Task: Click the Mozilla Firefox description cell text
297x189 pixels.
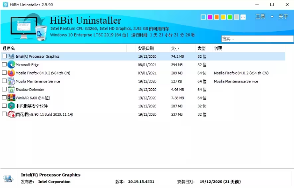Action: [x=241, y=73]
